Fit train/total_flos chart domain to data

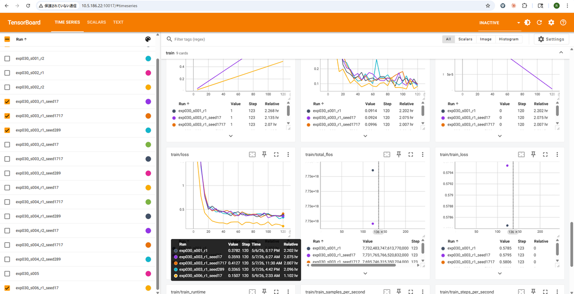point(386,154)
